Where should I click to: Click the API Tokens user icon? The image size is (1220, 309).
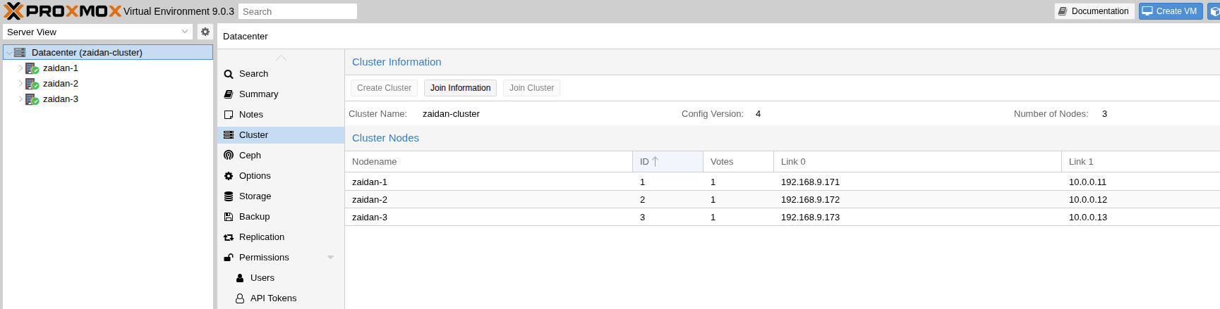click(x=240, y=298)
